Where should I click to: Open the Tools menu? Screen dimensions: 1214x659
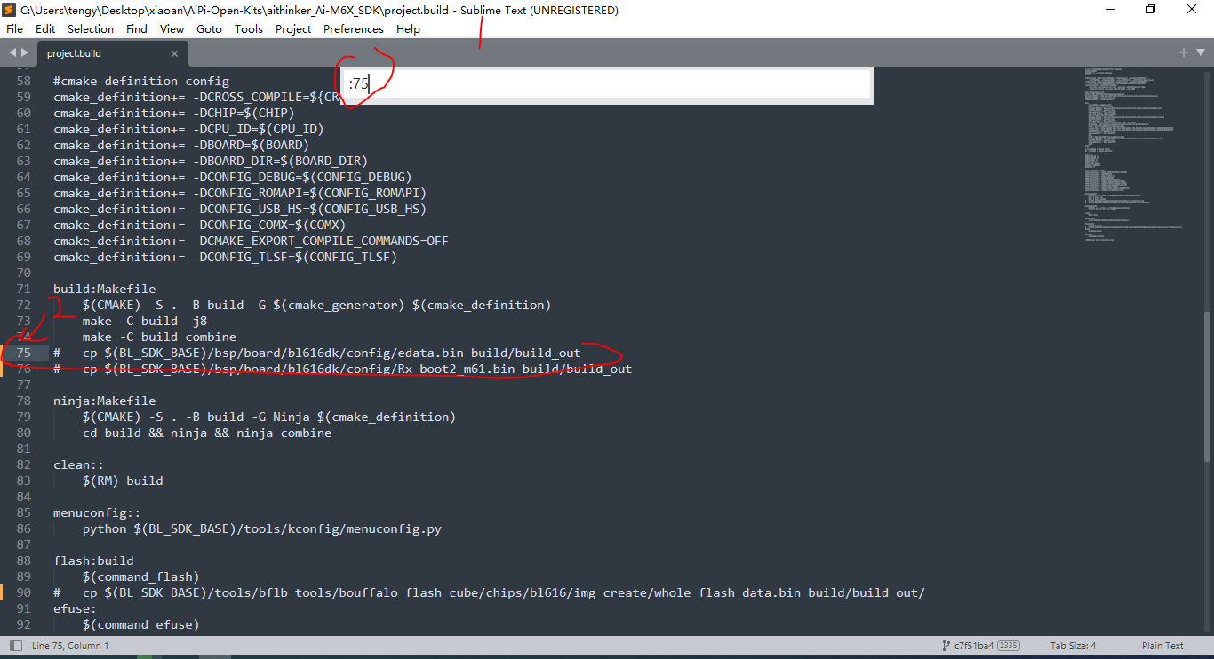[x=249, y=28]
